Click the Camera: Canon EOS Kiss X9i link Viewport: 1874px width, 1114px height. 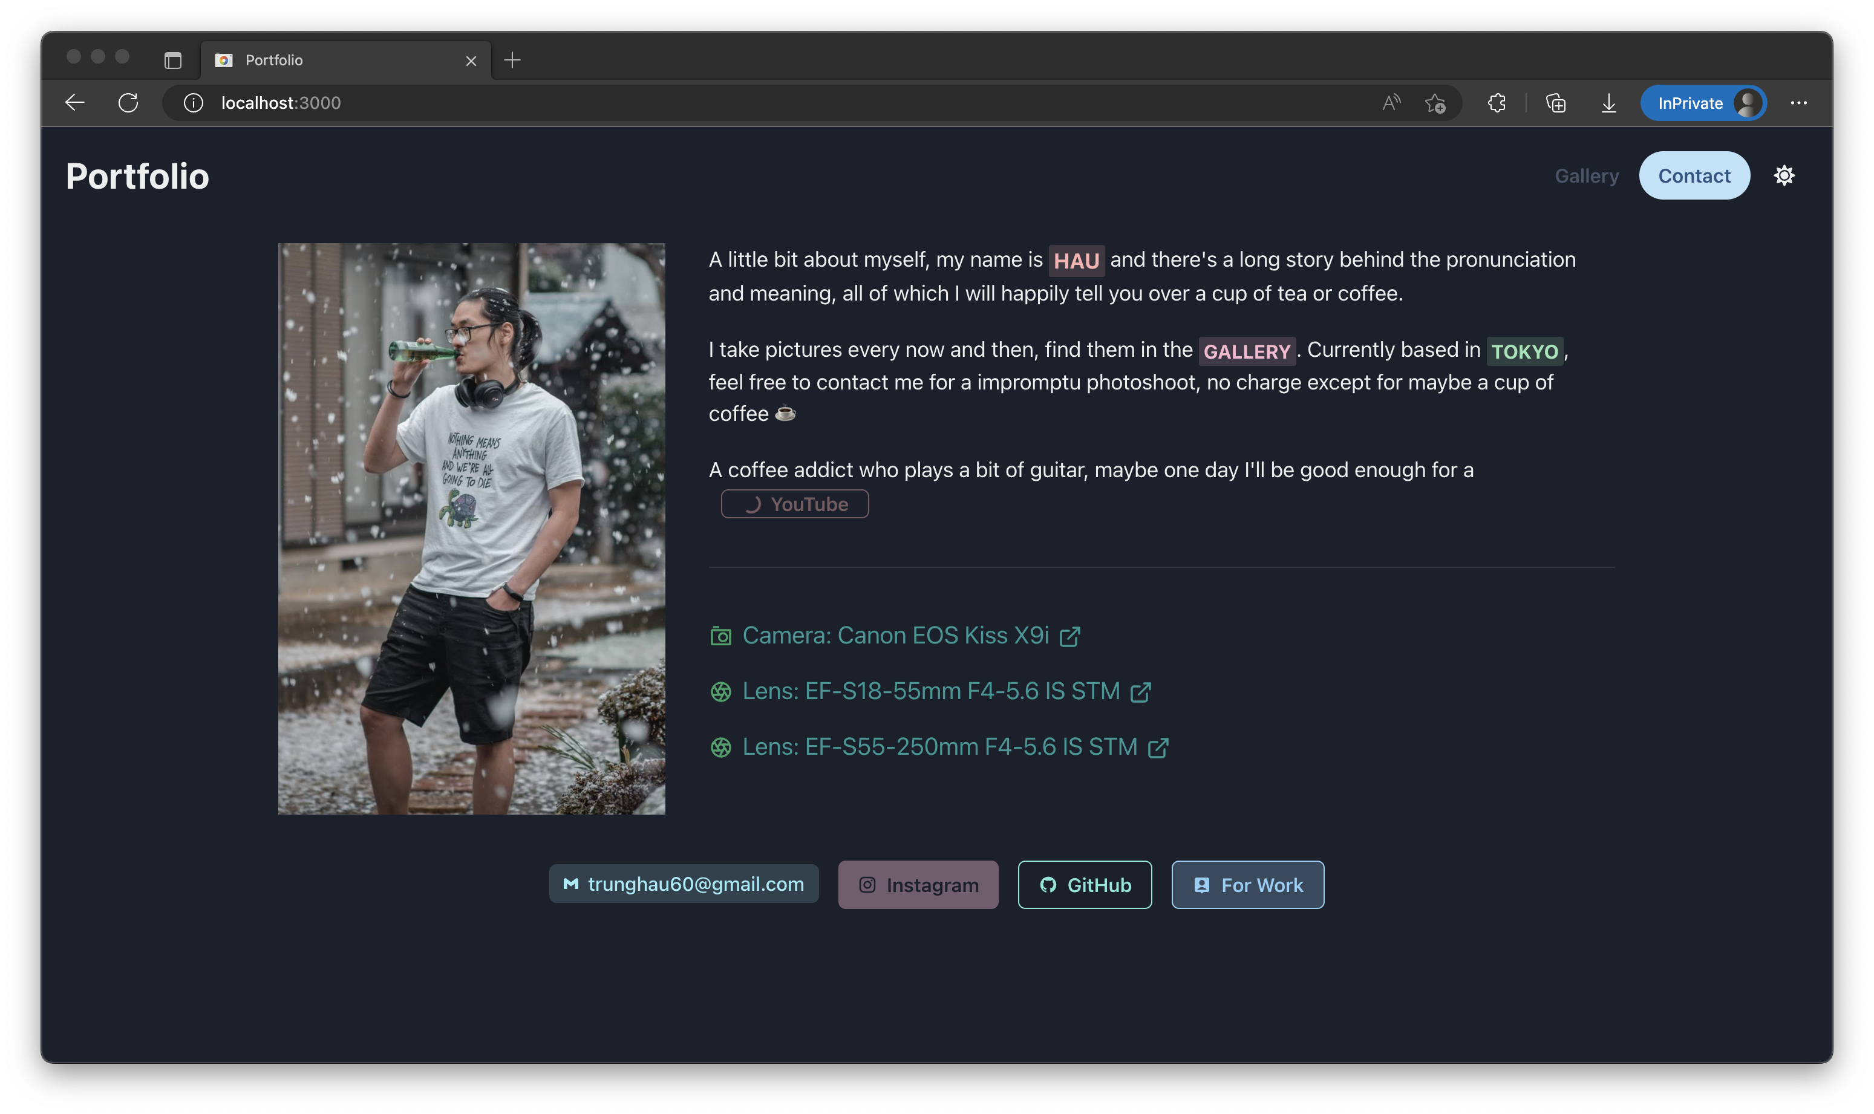coord(895,636)
